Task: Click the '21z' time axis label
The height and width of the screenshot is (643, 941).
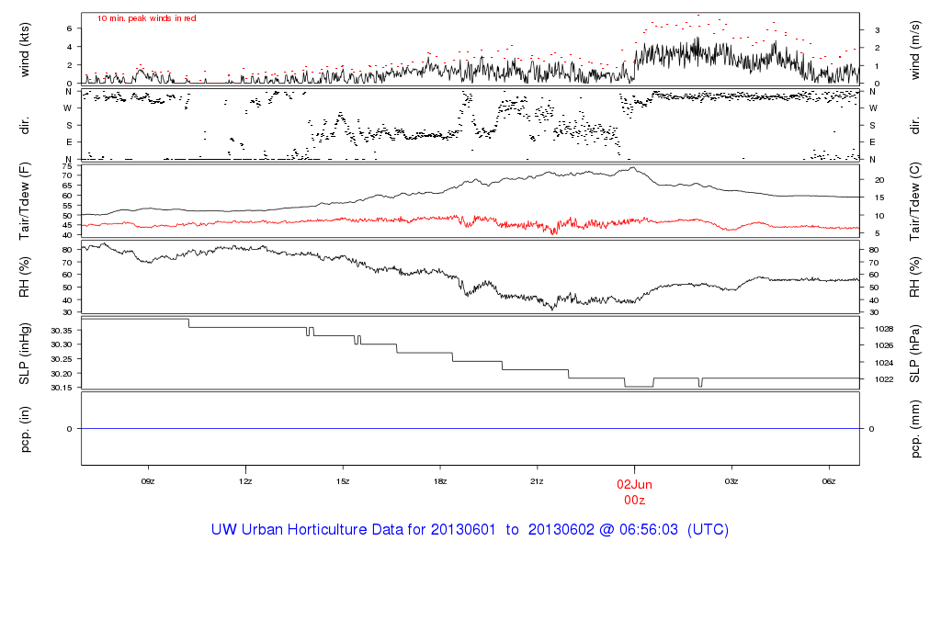Action: pyautogui.click(x=537, y=481)
